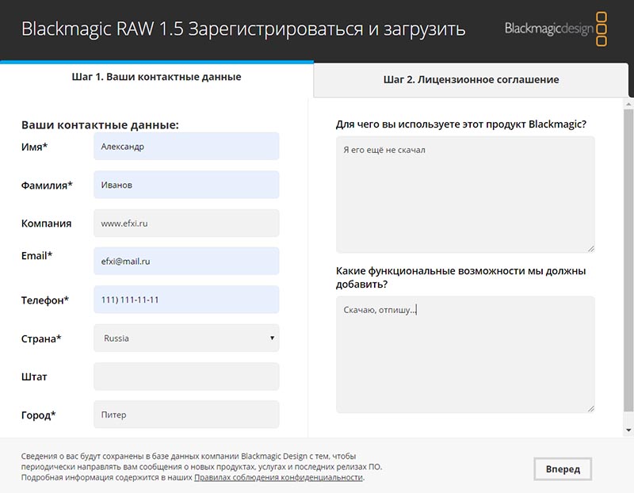The height and width of the screenshot is (493, 634).
Task: Click the Вперед button
Action: coord(563,469)
